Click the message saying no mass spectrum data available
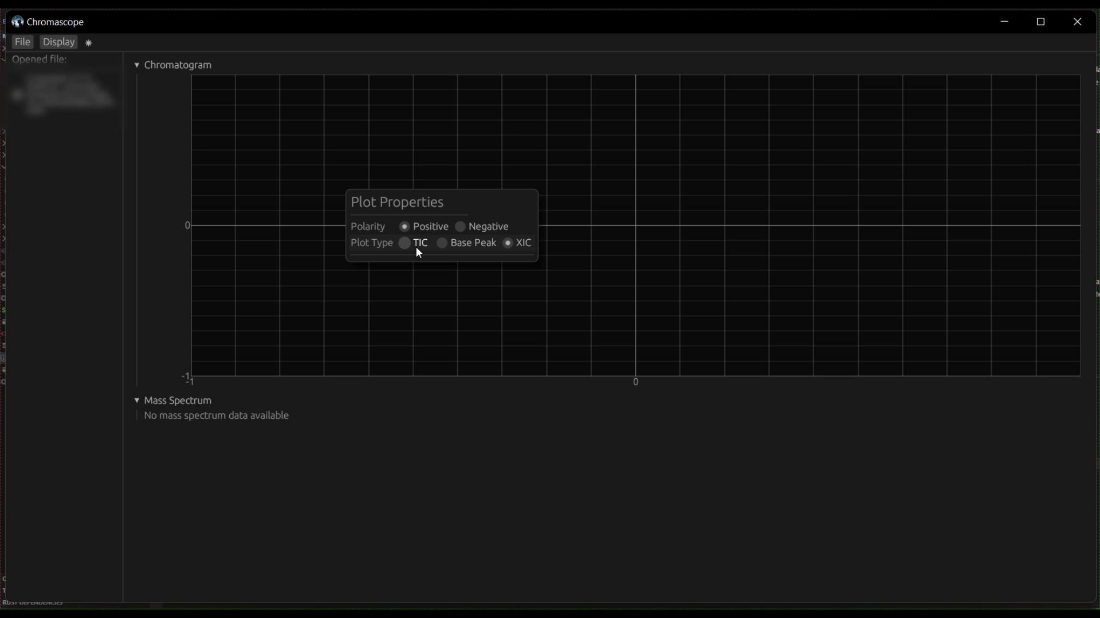The height and width of the screenshot is (618, 1100). (x=217, y=415)
